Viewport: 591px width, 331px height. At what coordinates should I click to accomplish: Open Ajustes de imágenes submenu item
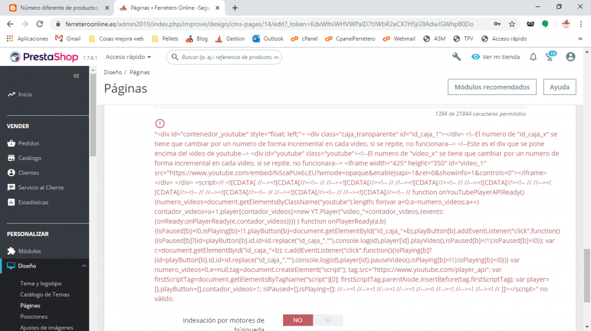47,328
